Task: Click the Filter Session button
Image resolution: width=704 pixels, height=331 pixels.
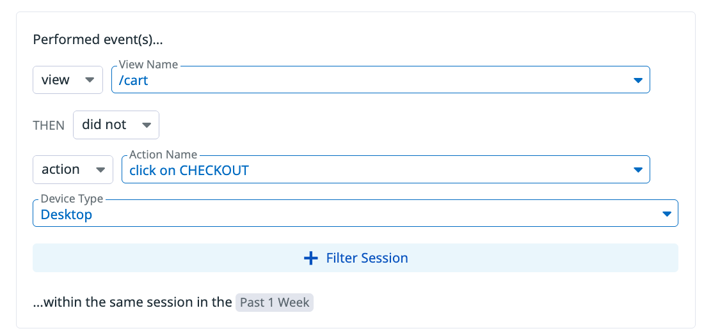Action: click(x=355, y=258)
